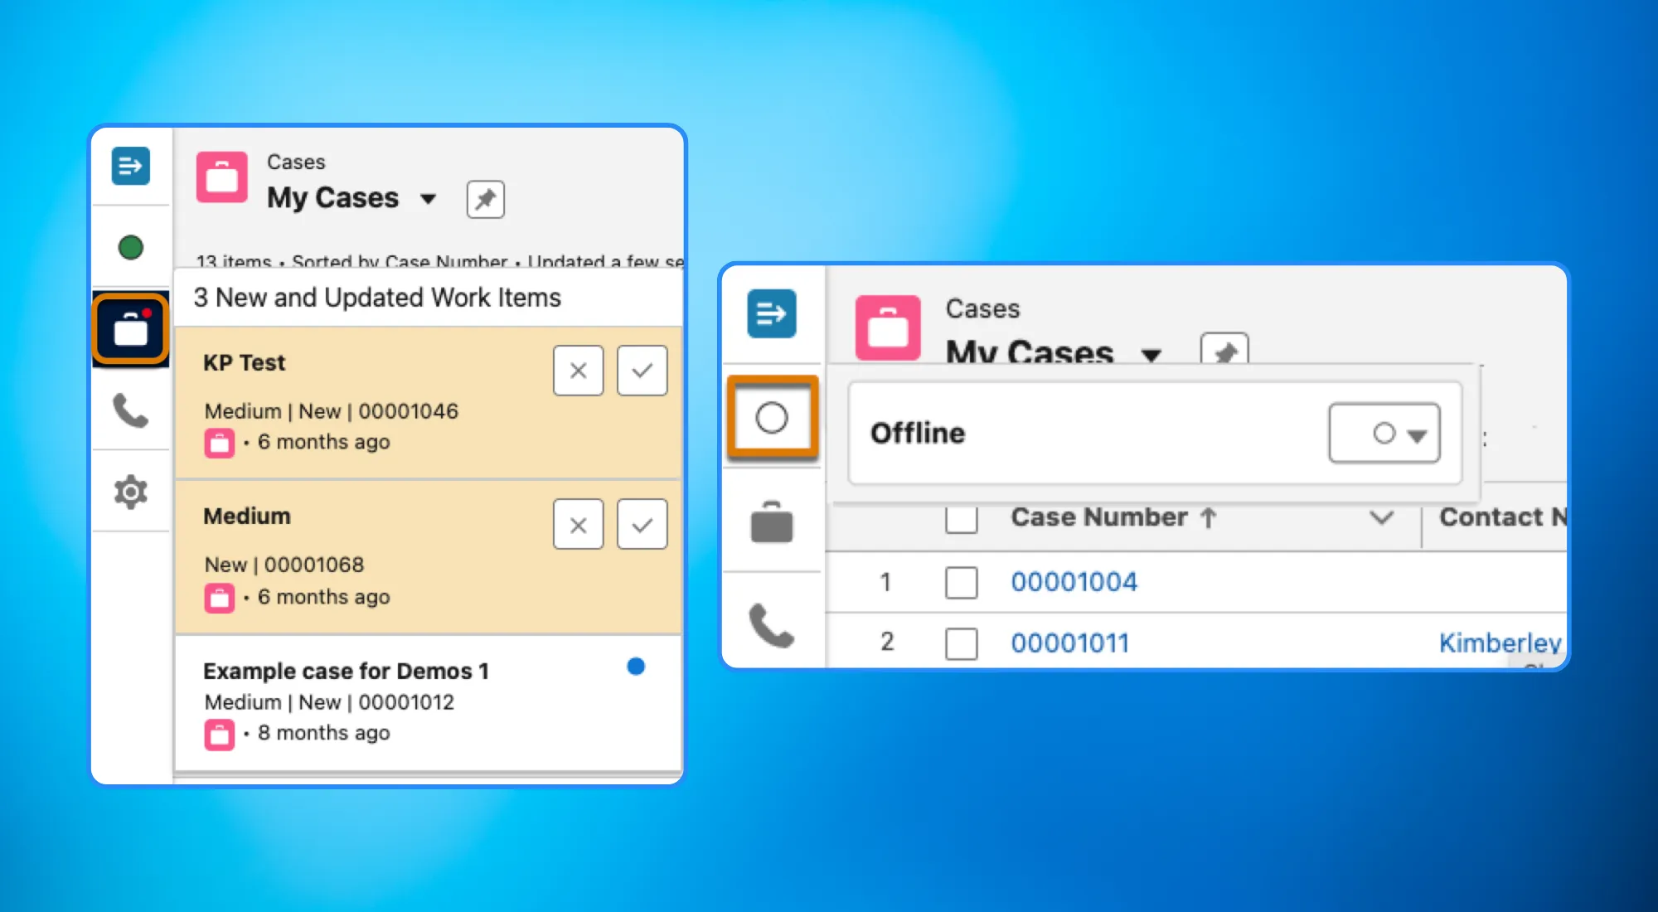Click the blue expand-sidebar arrow icon in the left panel

(x=131, y=166)
